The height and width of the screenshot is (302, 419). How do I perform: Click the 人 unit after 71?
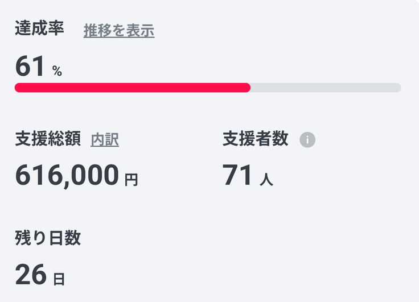pyautogui.click(x=266, y=180)
